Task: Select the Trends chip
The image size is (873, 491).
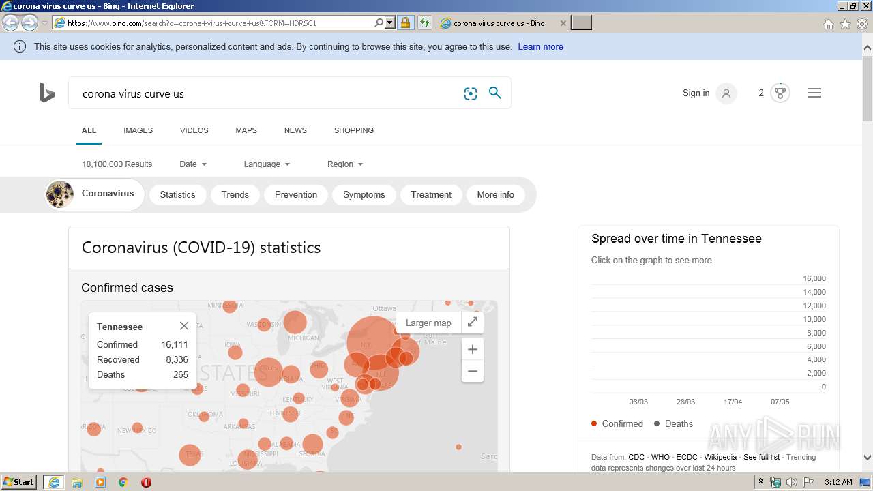Action: coord(235,194)
